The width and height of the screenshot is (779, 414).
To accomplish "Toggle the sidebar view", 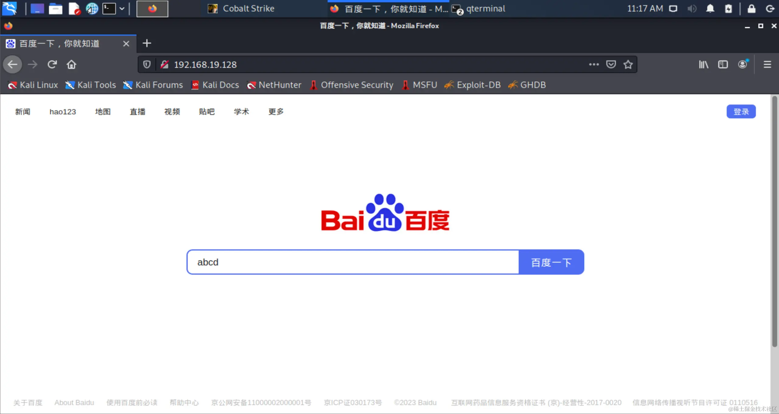I will pyautogui.click(x=723, y=64).
